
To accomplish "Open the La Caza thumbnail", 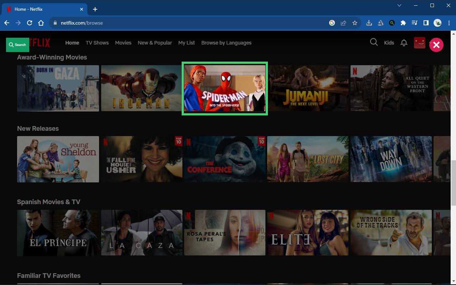I will pos(141,233).
